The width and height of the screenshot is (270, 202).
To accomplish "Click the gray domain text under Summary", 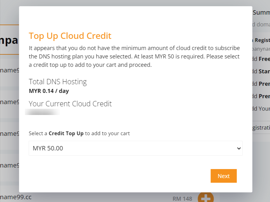I will point(261,25).
